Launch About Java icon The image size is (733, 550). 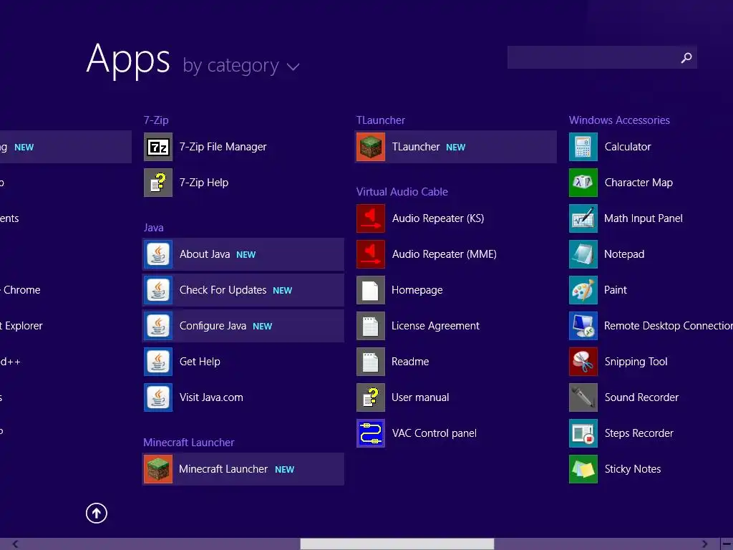(158, 254)
